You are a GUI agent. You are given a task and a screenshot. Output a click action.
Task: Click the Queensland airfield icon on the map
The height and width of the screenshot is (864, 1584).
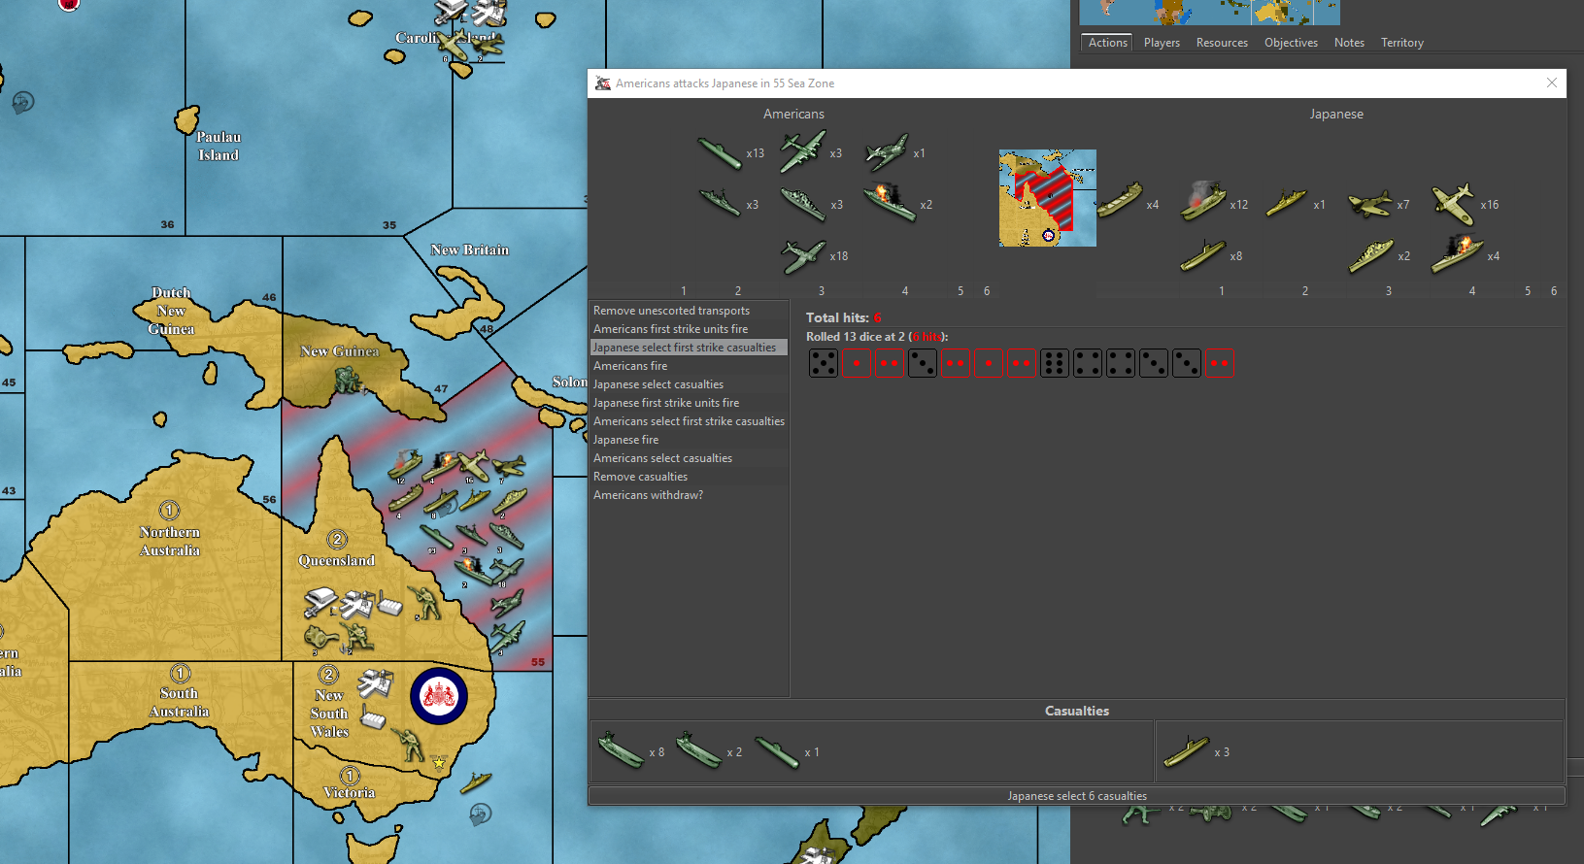tap(320, 602)
